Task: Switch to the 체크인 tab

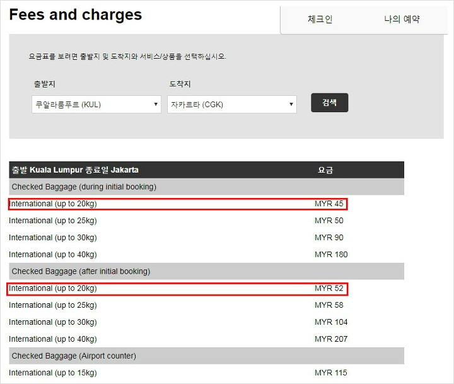Action: point(320,19)
